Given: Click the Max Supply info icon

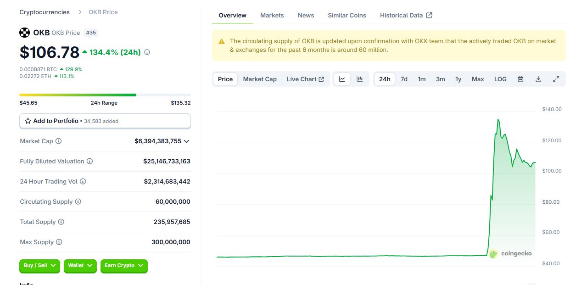Looking at the screenshot, I should tap(59, 242).
